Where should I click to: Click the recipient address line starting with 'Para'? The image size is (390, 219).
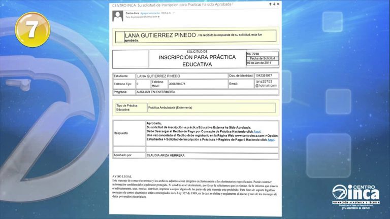pos(142,17)
